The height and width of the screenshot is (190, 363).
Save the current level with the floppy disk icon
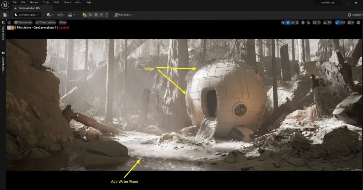[x=5, y=15]
